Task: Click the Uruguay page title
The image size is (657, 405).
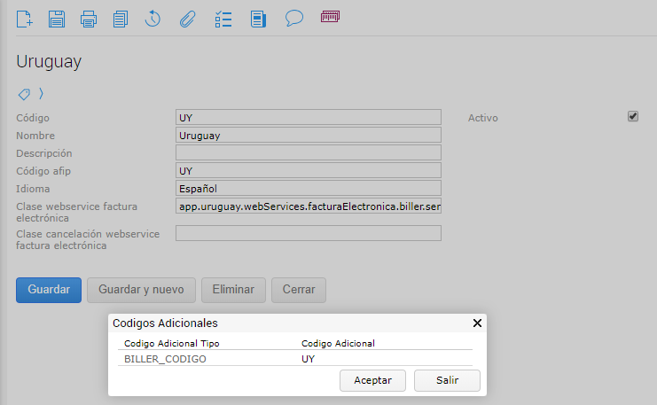Action: click(49, 62)
